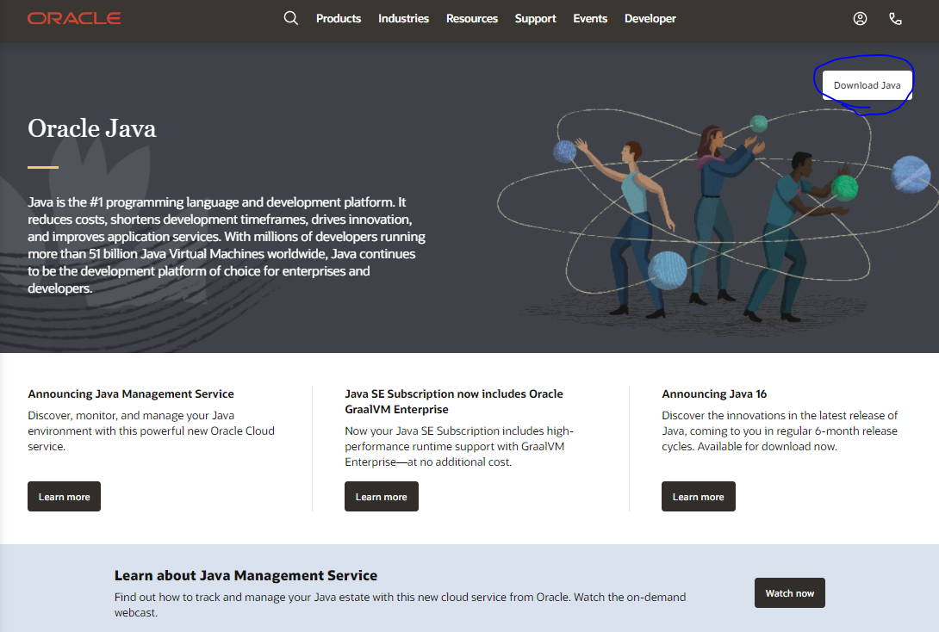Open the Industries menu
Image resolution: width=939 pixels, height=632 pixels.
[x=404, y=19]
